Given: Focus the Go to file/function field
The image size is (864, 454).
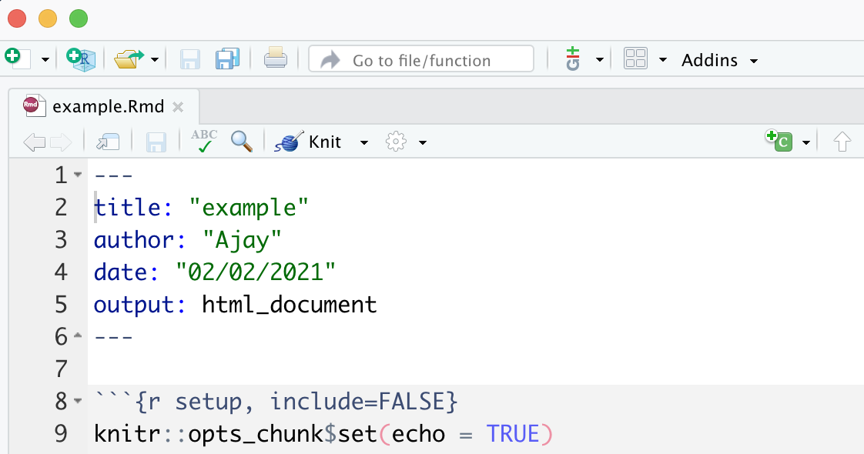Looking at the screenshot, I should tap(421, 59).
